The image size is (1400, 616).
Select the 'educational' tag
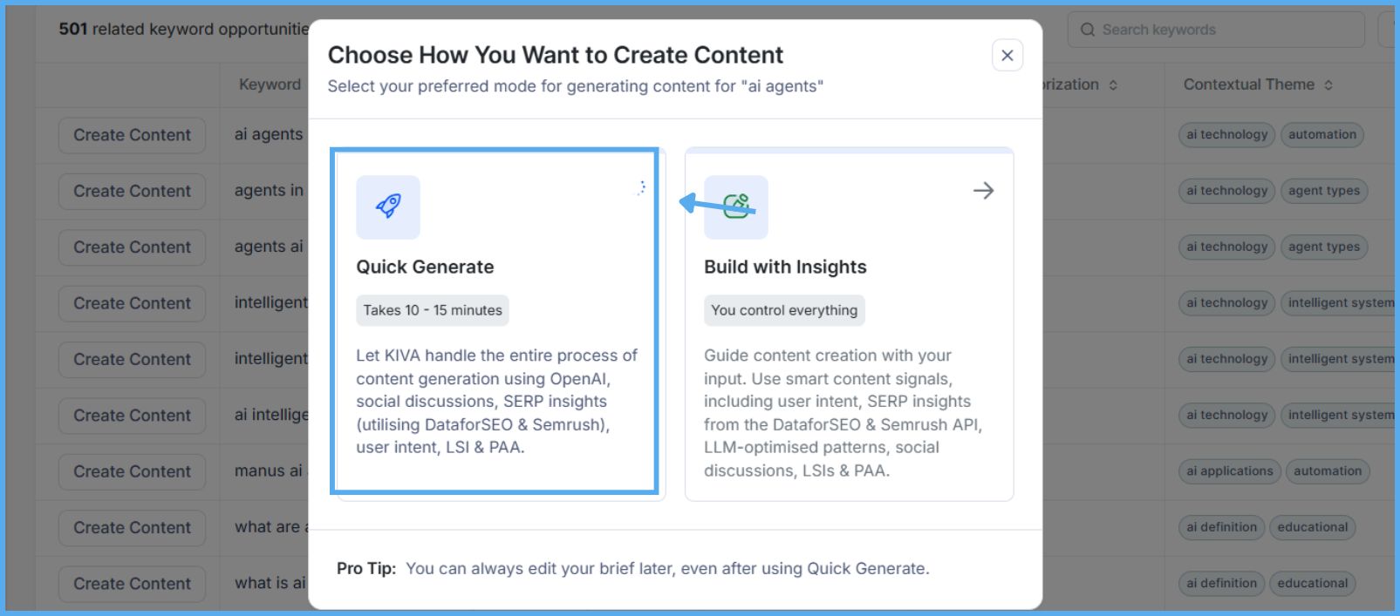pos(1313,527)
